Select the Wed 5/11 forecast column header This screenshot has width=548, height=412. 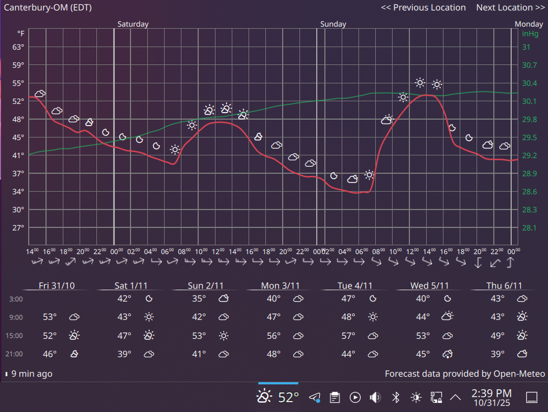coord(429,285)
